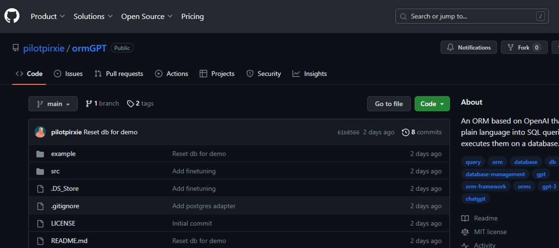Open Initial commit message link
559x248 pixels.
[x=192, y=223]
